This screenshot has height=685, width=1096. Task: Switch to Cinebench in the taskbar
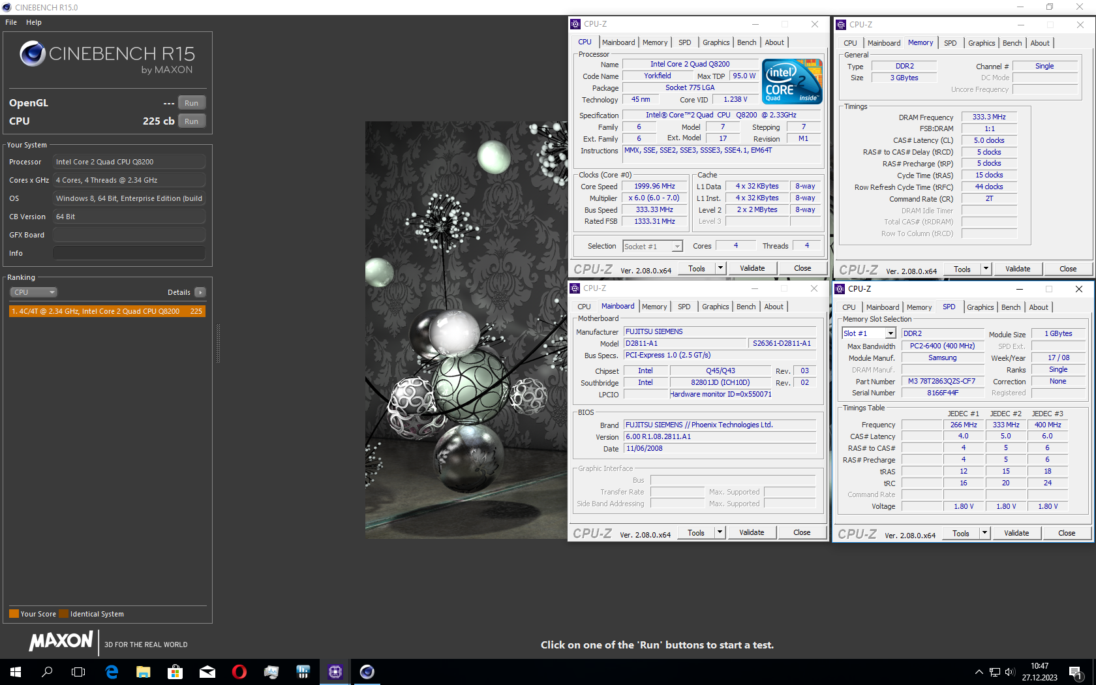pos(367,671)
